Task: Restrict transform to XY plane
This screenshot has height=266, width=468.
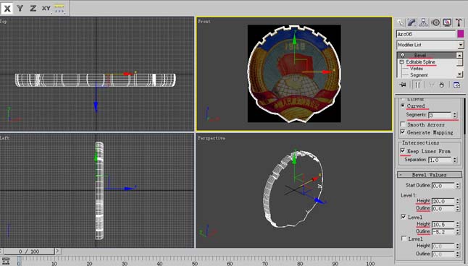Action: tap(46, 9)
